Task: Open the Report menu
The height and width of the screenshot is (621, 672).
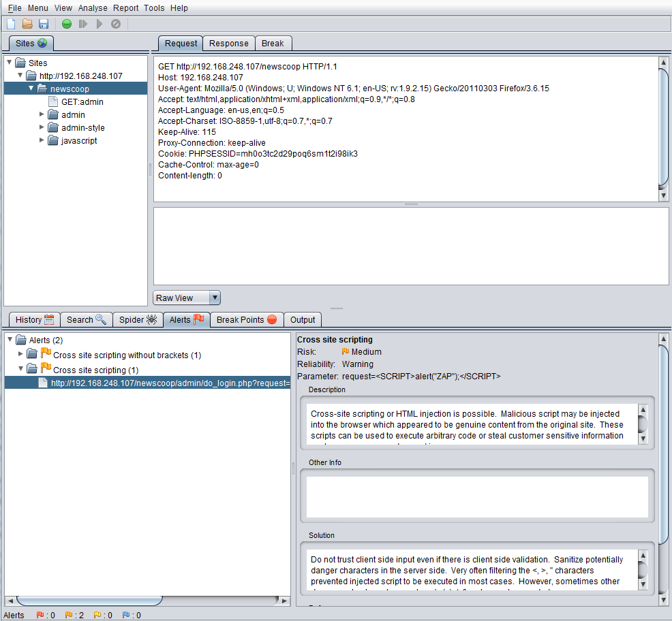Action: 125,8
